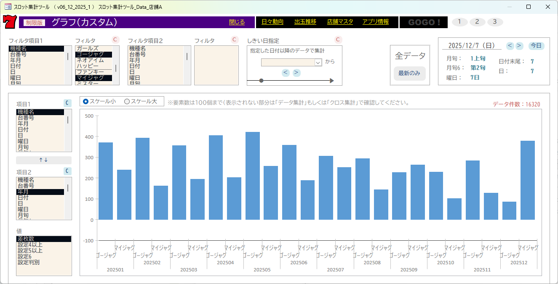This screenshot has width=558, height=284.
Task: Advance threshold date with right arrow button
Action: click(x=296, y=73)
